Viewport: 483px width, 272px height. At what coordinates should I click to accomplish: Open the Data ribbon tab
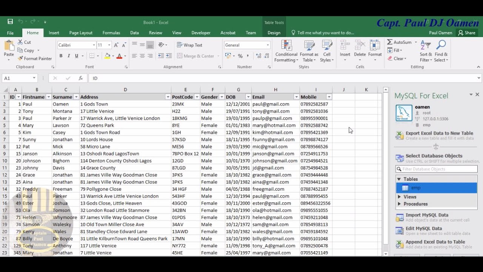click(x=134, y=33)
